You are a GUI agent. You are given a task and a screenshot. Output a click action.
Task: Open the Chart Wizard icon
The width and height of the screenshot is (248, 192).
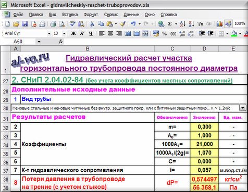coord(219,24)
